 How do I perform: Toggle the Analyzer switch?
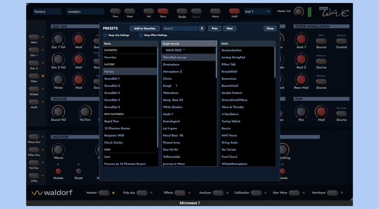pyautogui.click(x=218, y=193)
